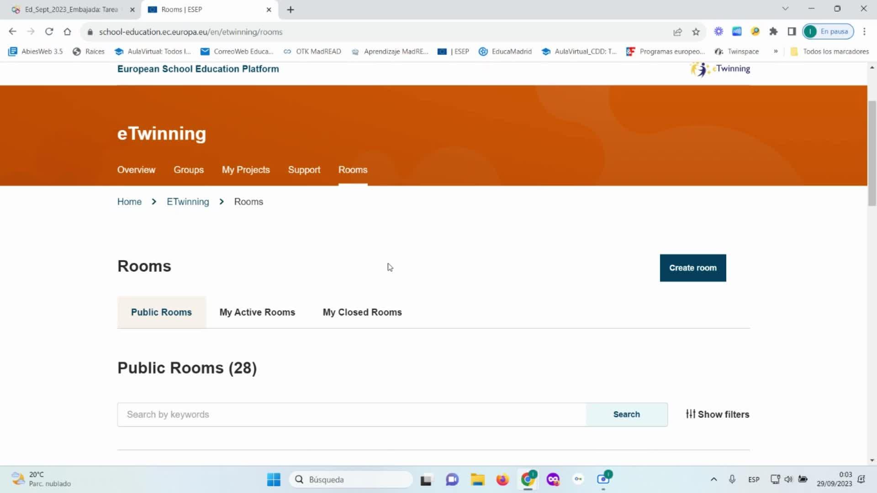877x493 pixels.
Task: Open the tab search dropdown arrow
Action: pos(785,9)
